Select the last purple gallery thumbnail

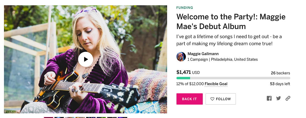[x=122, y=117]
